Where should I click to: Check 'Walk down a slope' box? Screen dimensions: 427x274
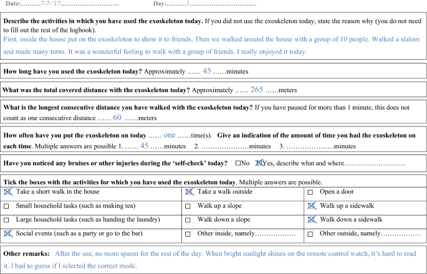(x=188, y=220)
